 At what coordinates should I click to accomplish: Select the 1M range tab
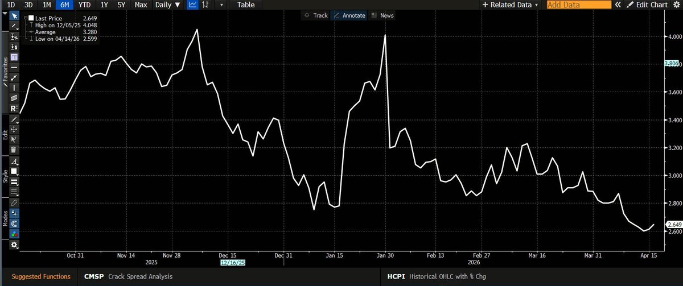[x=47, y=5]
